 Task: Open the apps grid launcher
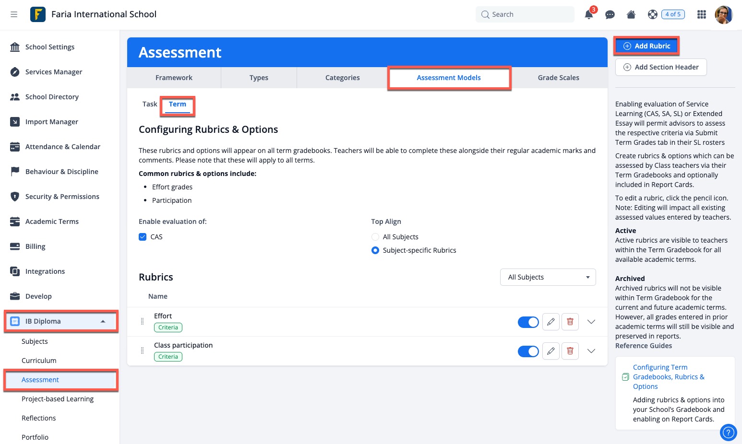coord(702,14)
